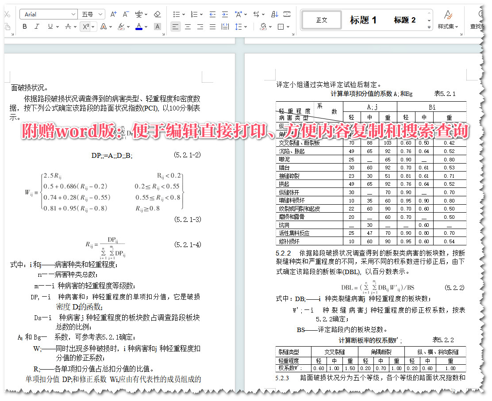
Task: Select the superscript X² tool
Action: click(x=85, y=27)
